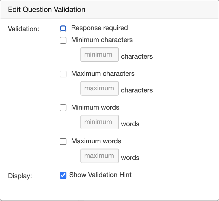This screenshot has width=219, height=201.
Task: Click the 'Maximum characters' label text
Action: pyautogui.click(x=103, y=74)
